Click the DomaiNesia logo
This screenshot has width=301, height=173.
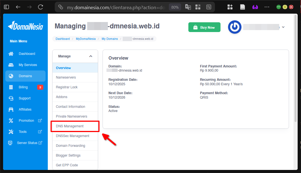(x=25, y=26)
